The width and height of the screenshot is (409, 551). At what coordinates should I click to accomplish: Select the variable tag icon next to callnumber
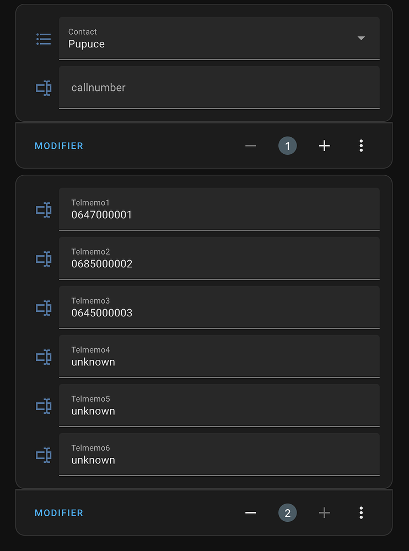click(44, 87)
